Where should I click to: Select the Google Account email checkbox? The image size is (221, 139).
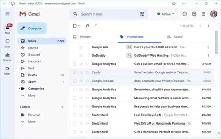point(75,81)
